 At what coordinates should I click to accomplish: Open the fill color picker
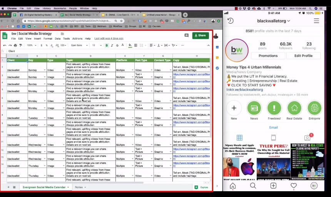coord(130,45)
